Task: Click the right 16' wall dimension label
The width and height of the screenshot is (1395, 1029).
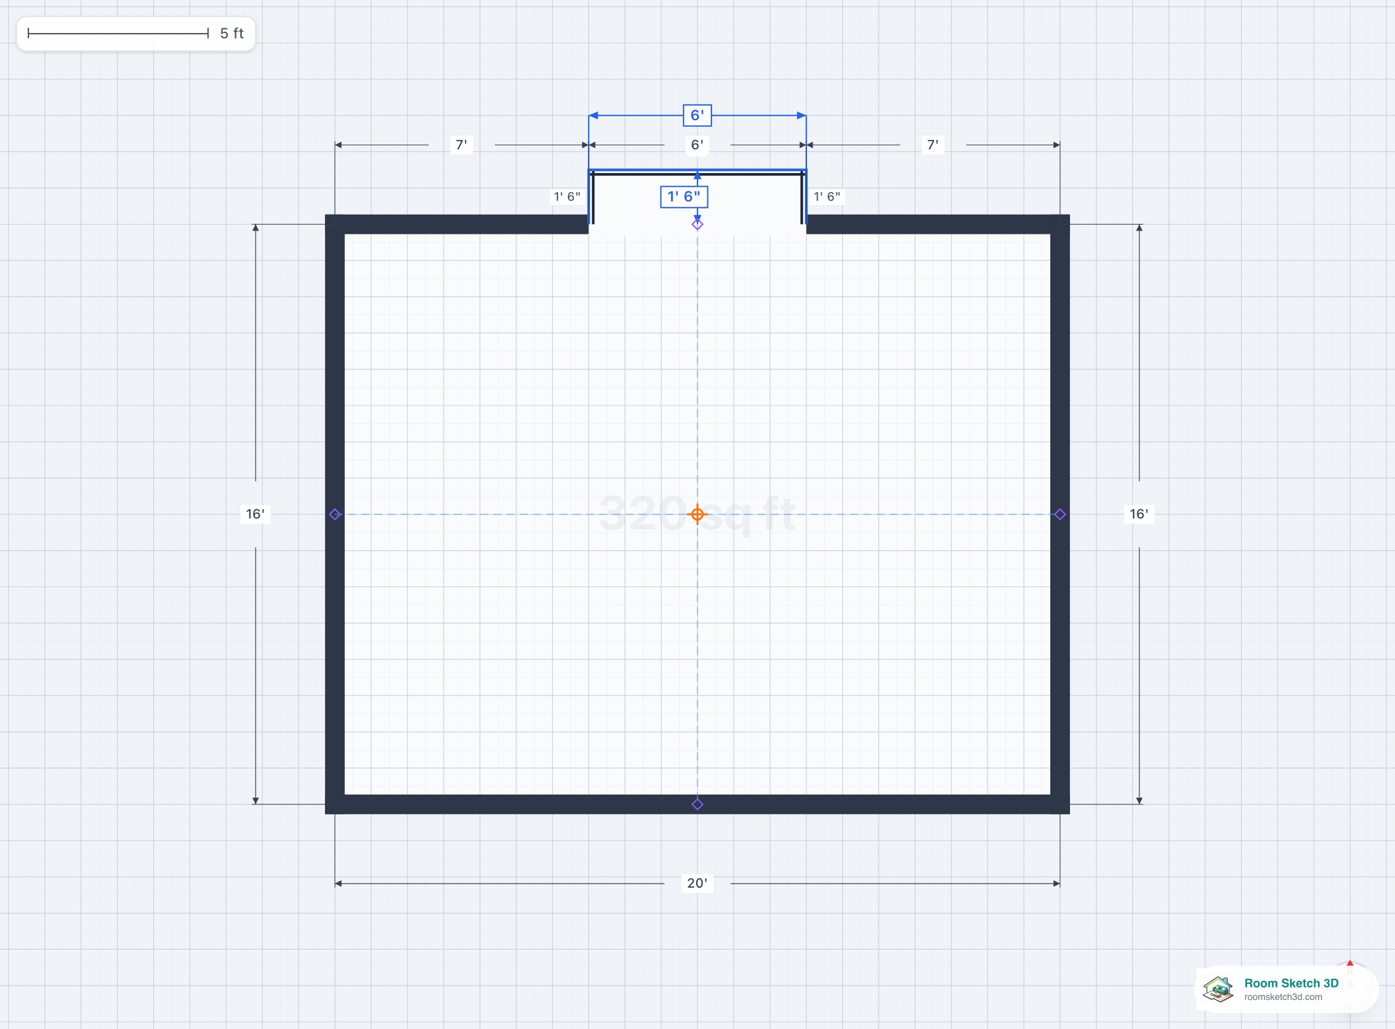Action: coord(1139,514)
